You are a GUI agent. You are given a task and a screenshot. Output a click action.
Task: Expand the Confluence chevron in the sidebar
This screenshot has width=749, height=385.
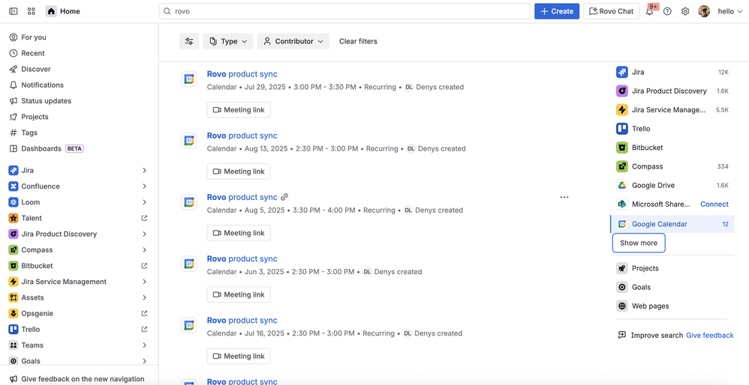(144, 187)
